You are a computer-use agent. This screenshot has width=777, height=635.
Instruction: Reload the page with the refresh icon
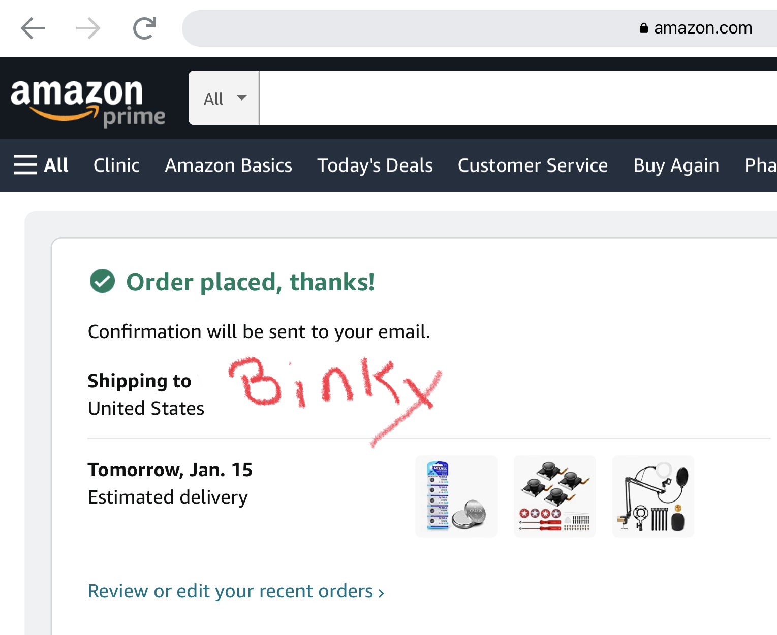point(144,28)
